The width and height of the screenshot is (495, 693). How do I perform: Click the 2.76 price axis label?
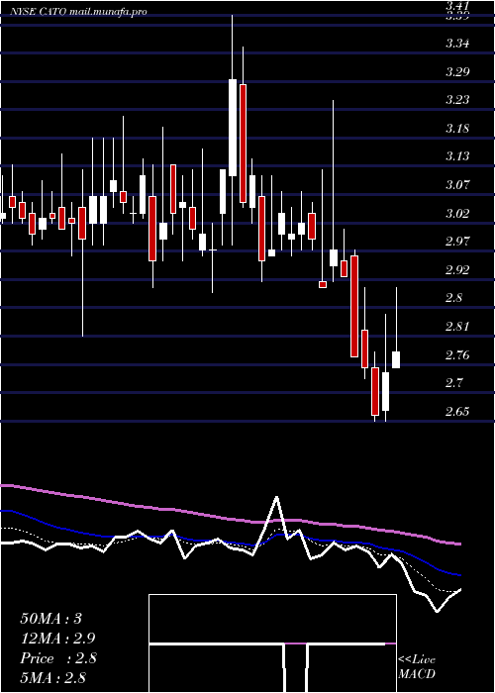point(457,354)
